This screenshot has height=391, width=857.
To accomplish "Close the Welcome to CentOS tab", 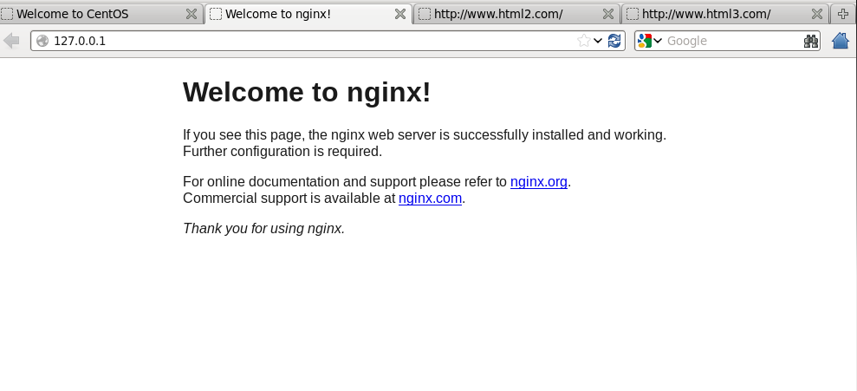I will [192, 14].
